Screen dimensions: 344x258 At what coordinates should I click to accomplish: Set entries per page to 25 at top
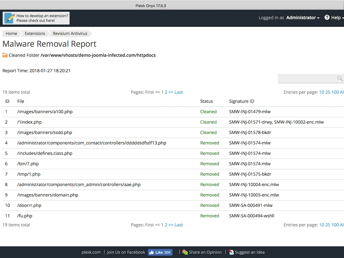(328, 92)
